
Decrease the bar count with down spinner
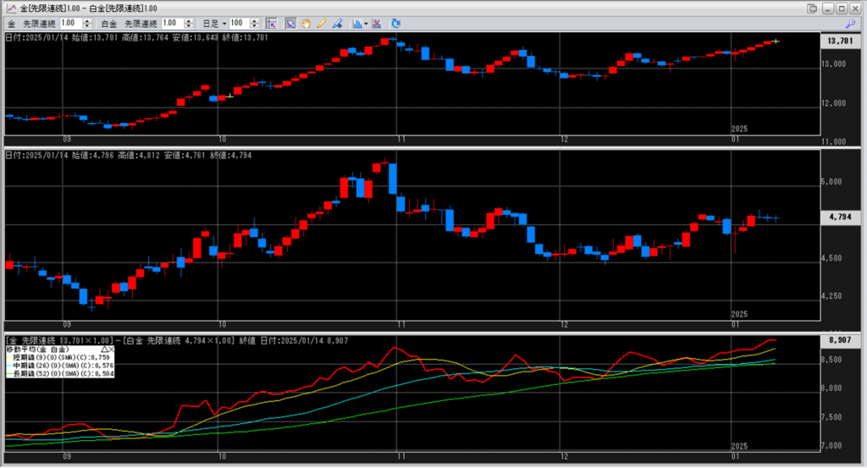point(254,26)
